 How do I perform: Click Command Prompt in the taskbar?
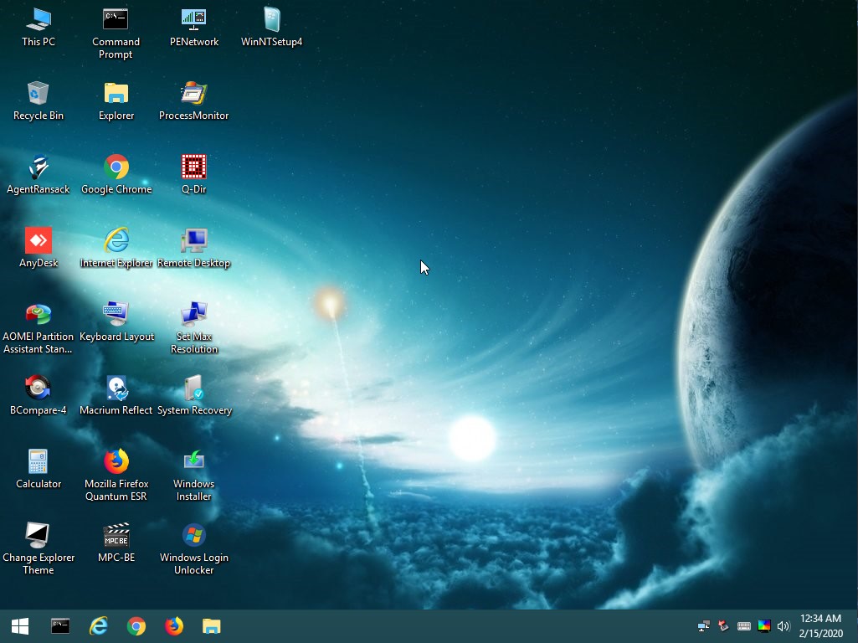pyautogui.click(x=60, y=626)
